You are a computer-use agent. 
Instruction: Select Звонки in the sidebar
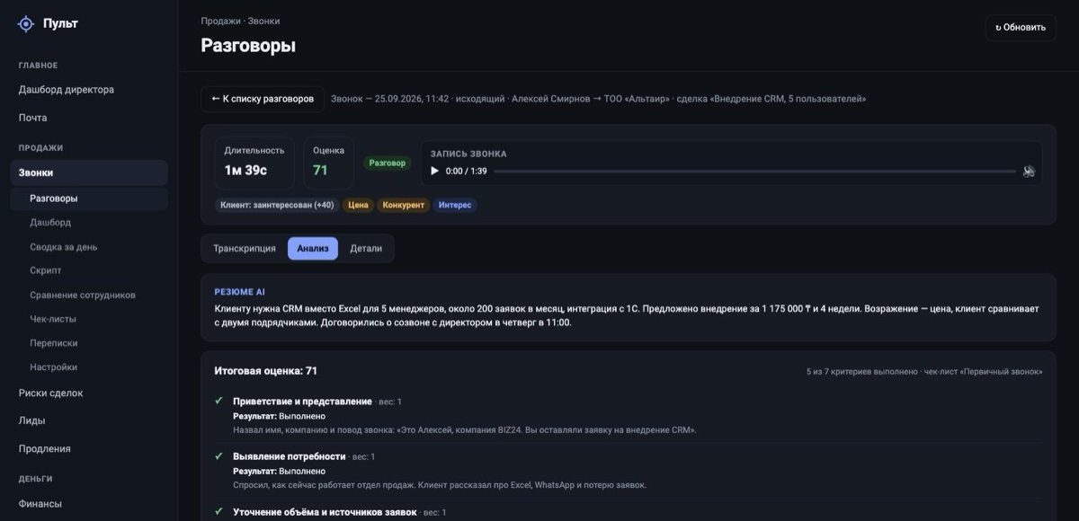[88, 172]
